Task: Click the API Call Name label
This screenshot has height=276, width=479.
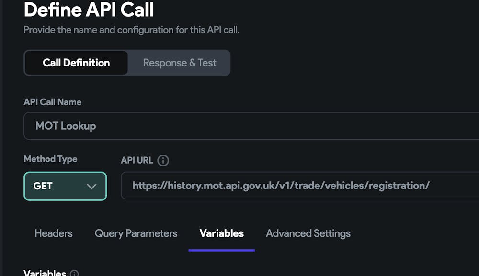Action: (x=53, y=102)
